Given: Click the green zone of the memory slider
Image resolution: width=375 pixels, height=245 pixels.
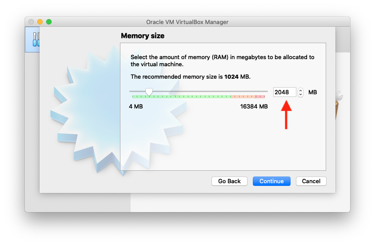Looking at the screenshot, I should pyautogui.click(x=187, y=96).
